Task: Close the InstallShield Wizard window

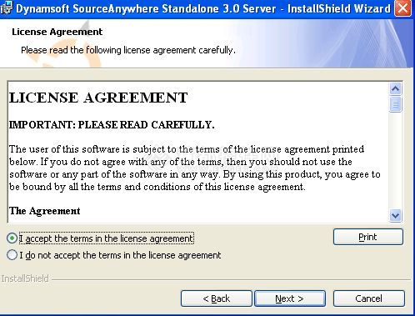Action: 402,8
